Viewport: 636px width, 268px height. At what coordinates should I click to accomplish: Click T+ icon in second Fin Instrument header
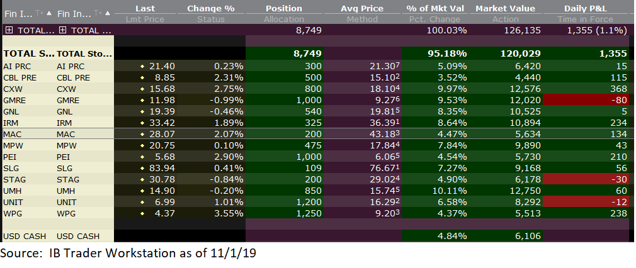(x=98, y=13)
